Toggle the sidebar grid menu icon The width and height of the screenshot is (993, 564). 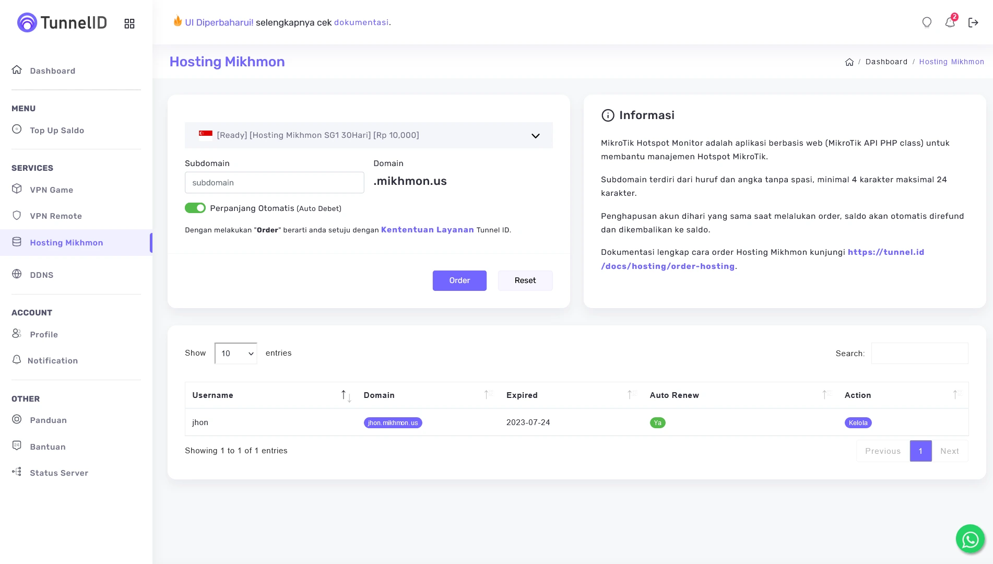click(x=129, y=23)
